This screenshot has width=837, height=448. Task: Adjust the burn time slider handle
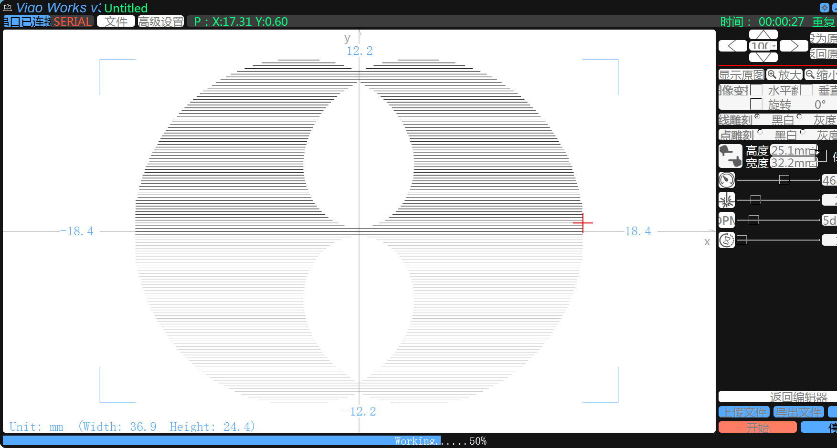[x=742, y=240]
